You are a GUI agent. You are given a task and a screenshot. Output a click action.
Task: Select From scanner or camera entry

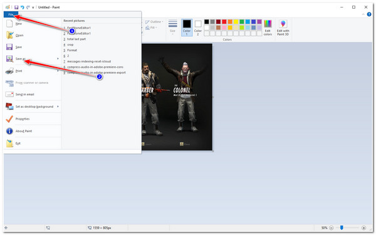(33, 83)
